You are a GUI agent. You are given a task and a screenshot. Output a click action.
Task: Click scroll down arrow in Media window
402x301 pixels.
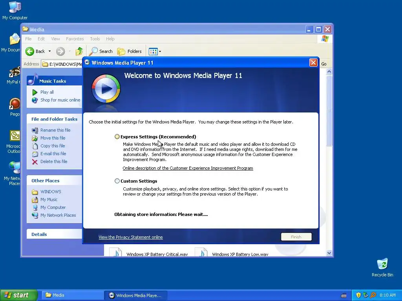tap(329, 253)
